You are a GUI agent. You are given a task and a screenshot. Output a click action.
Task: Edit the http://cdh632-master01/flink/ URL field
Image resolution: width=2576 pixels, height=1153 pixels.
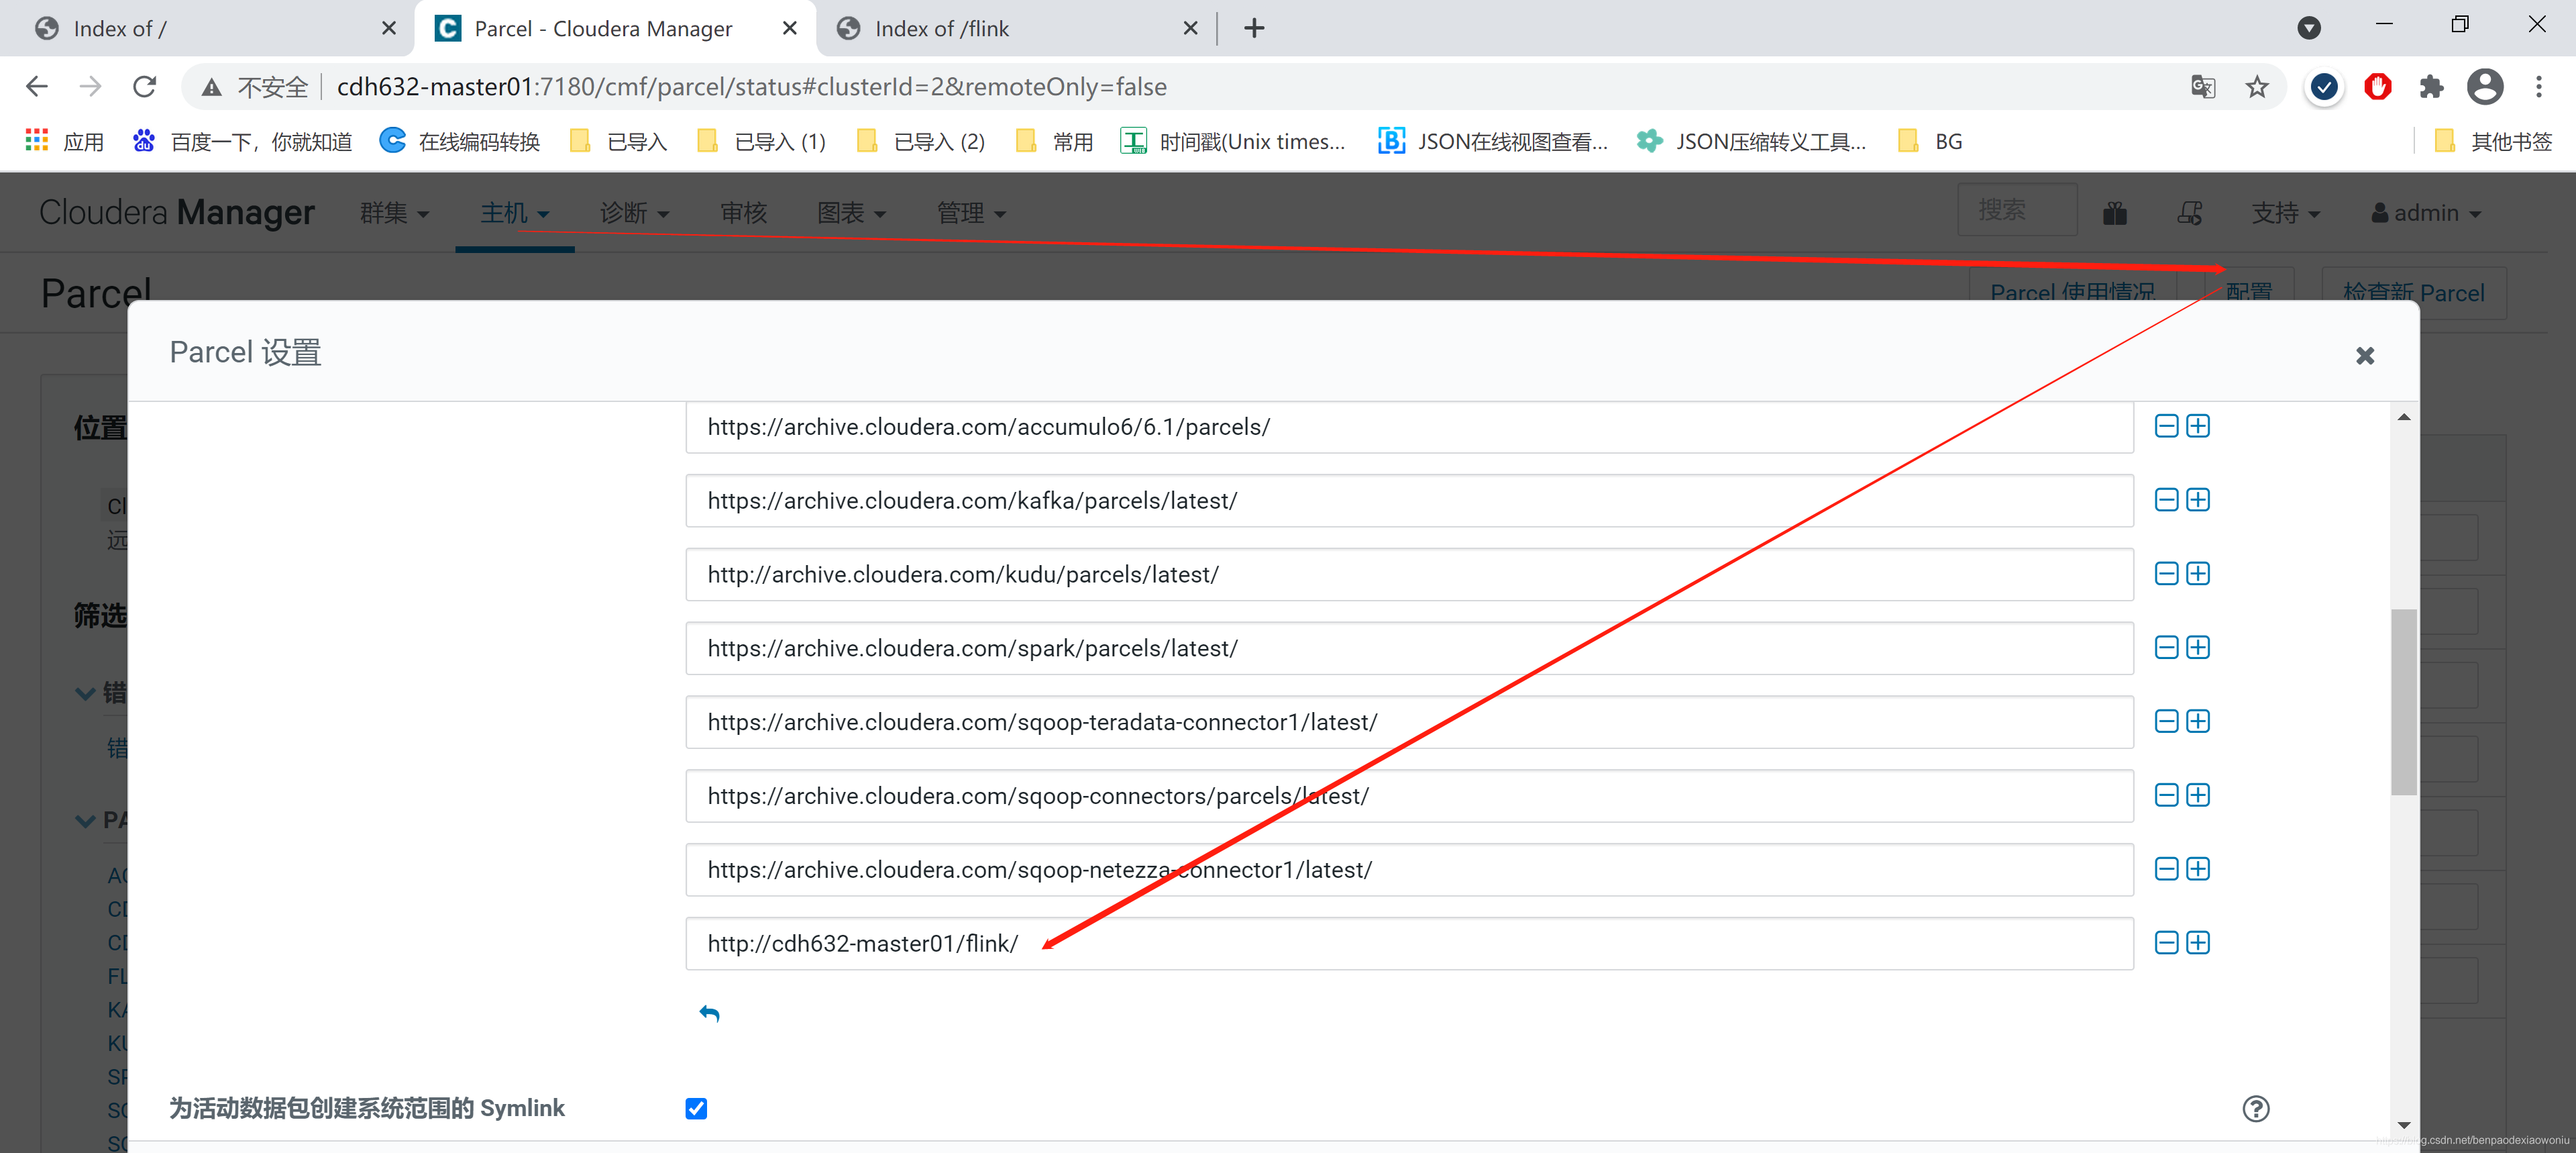(x=1409, y=943)
